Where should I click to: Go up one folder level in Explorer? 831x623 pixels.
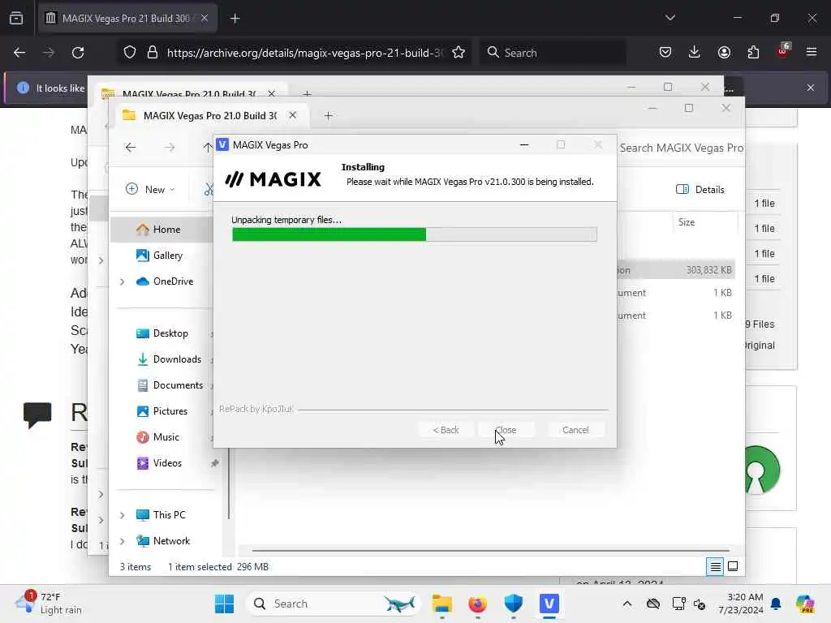[208, 148]
